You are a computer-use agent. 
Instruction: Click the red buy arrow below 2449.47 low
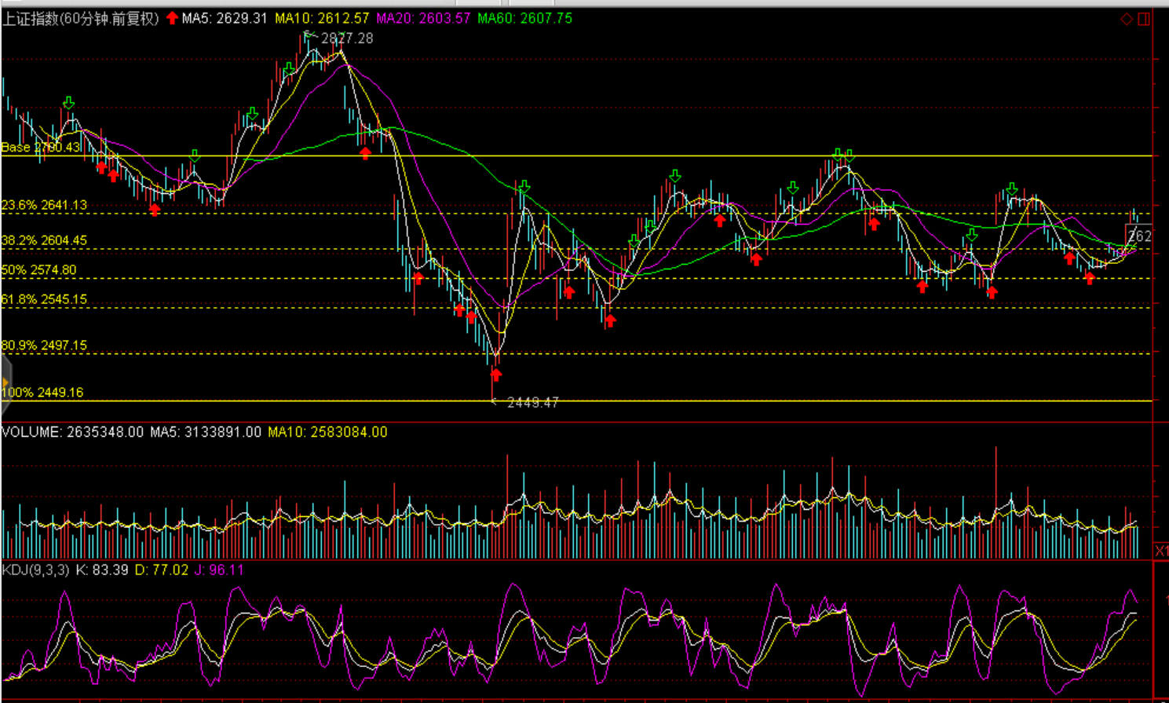[495, 374]
